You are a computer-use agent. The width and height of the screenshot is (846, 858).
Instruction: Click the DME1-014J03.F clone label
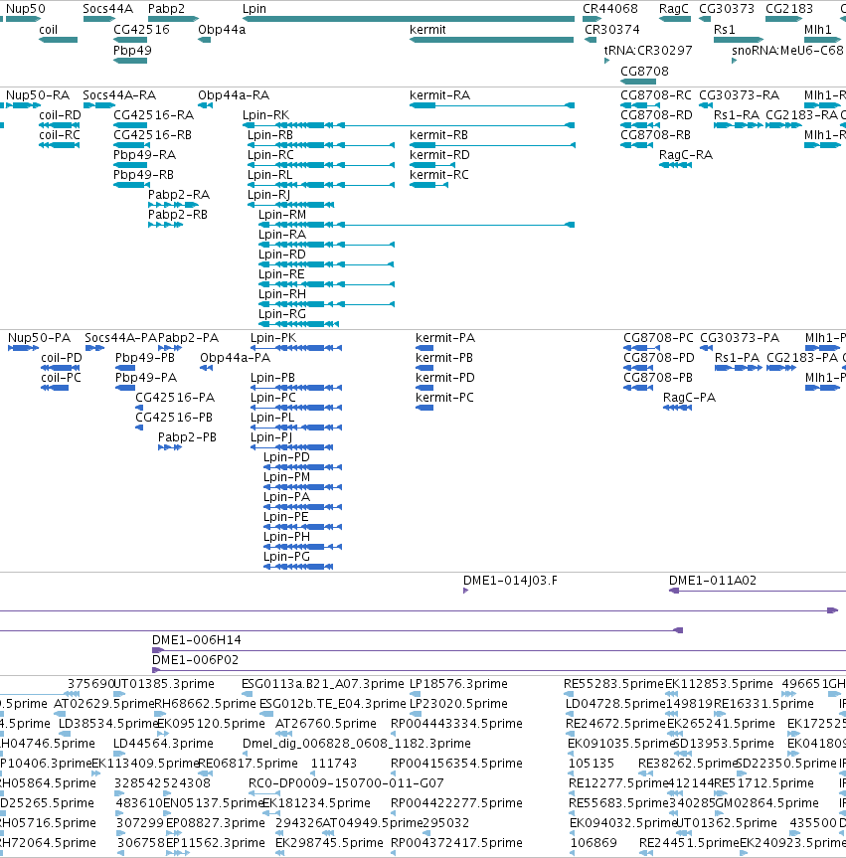pyautogui.click(x=511, y=581)
